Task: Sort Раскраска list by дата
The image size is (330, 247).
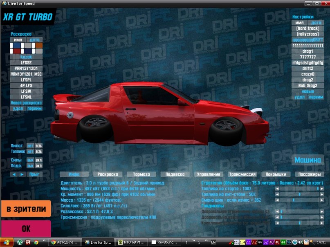Action: [34, 40]
